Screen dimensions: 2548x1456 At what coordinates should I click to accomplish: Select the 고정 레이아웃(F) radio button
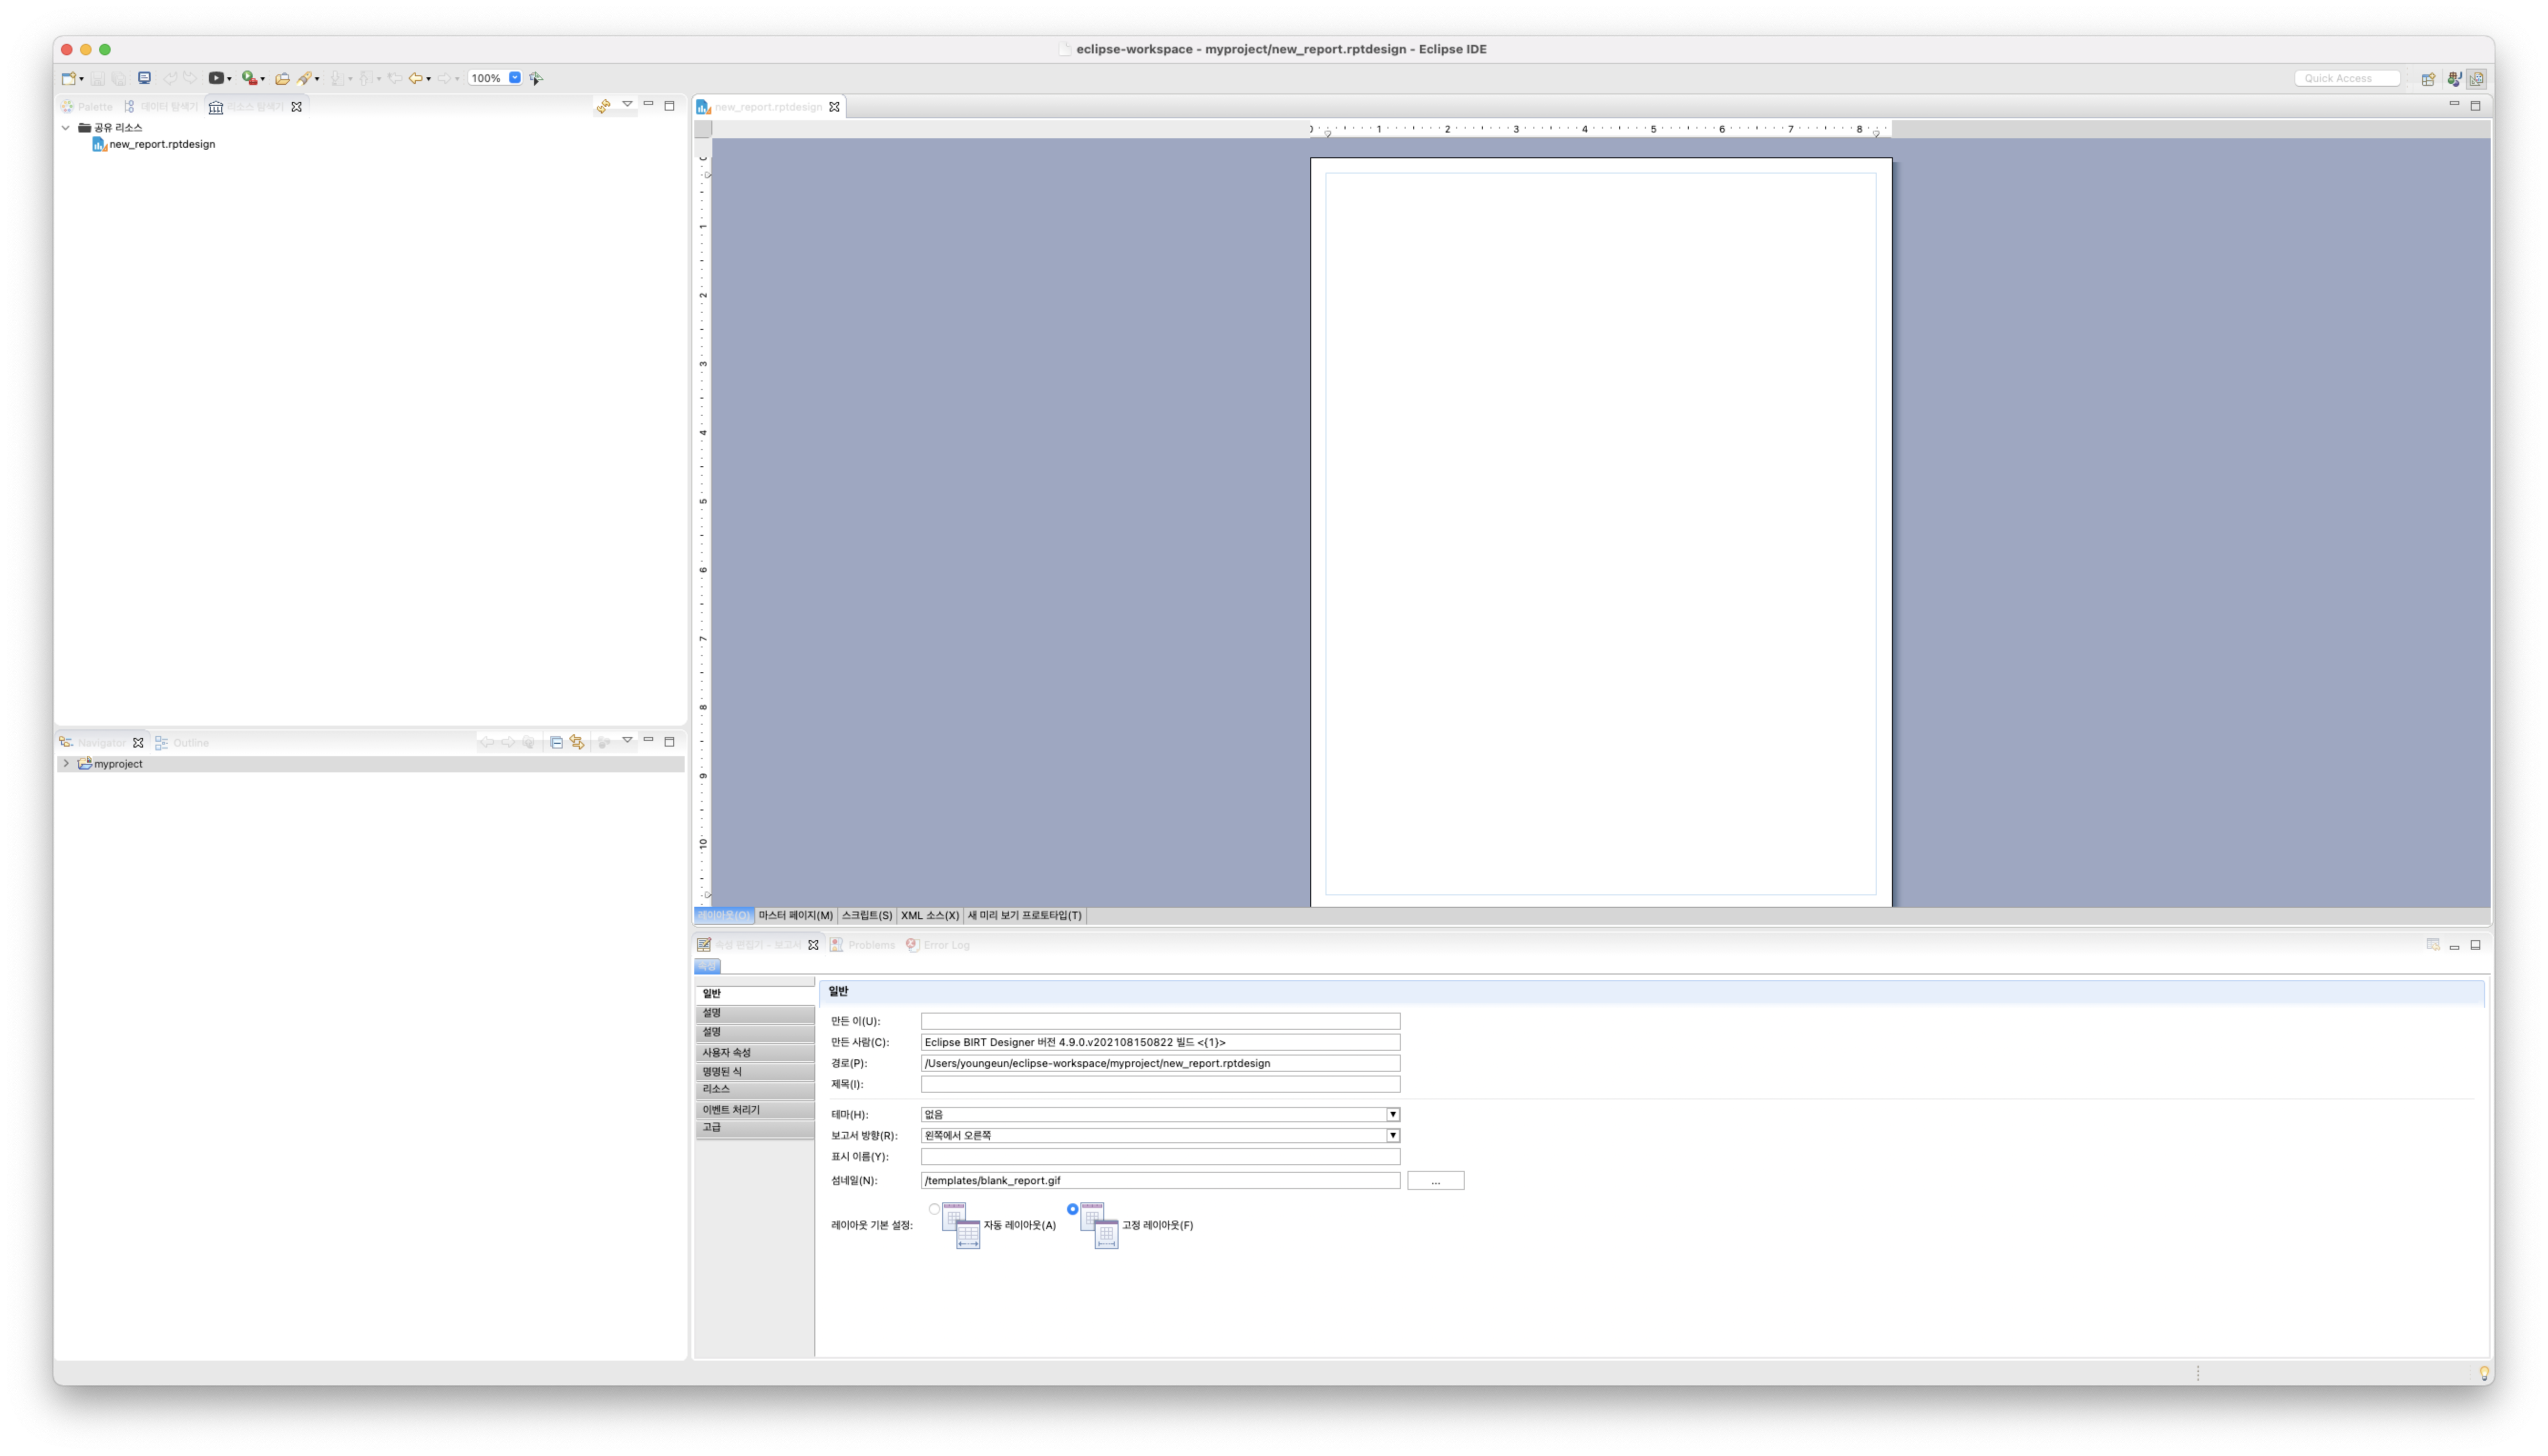pos(1072,1209)
